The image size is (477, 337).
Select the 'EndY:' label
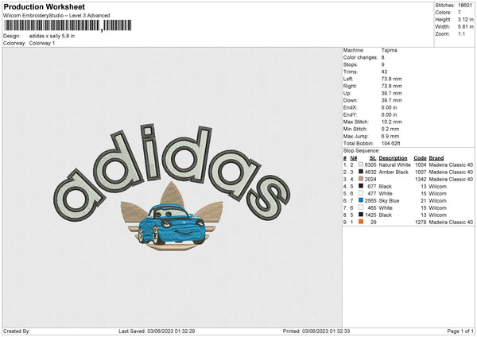[350, 114]
